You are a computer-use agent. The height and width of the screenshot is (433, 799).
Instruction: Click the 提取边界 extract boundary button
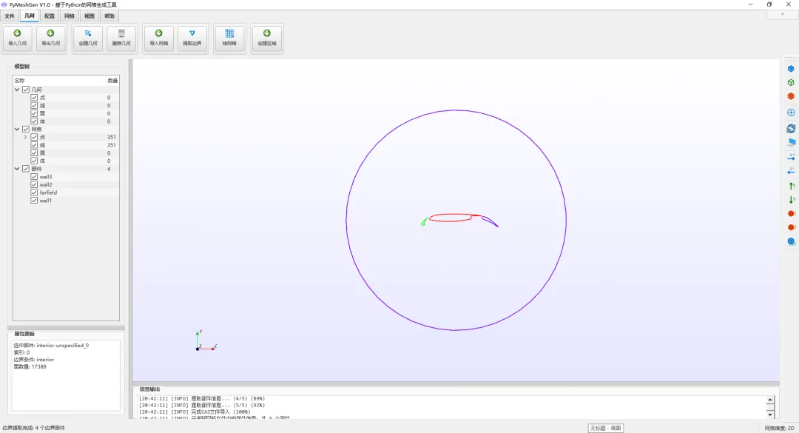point(192,38)
